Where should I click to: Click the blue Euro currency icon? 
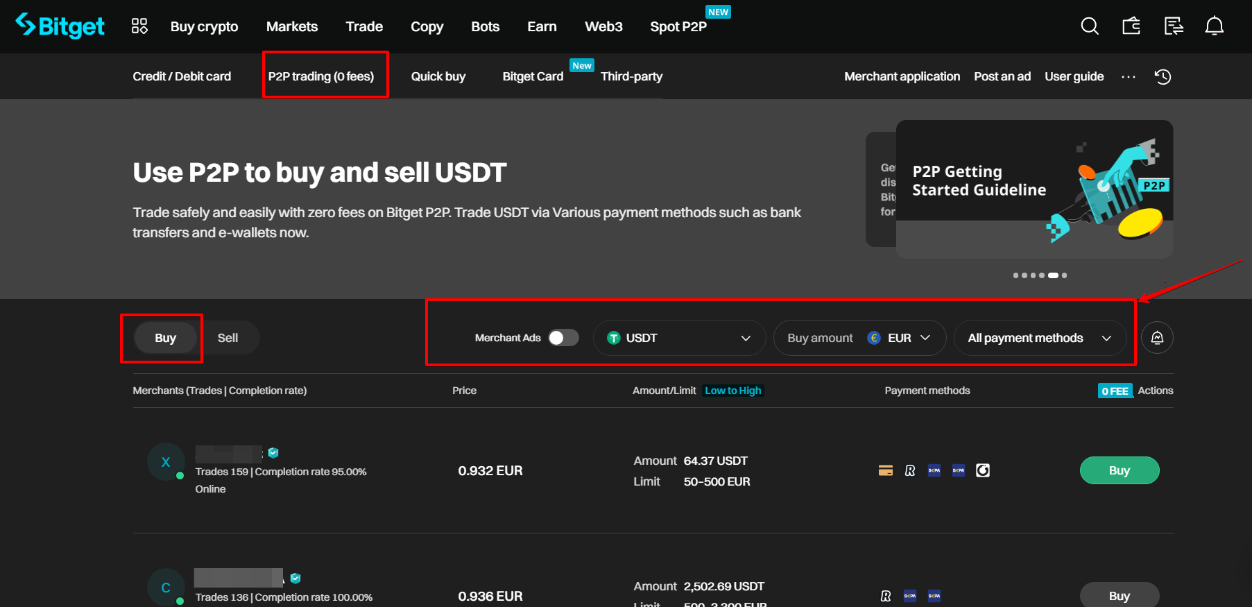[874, 338]
